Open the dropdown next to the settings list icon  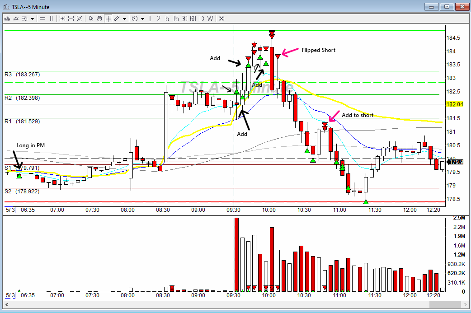[x=32, y=19]
